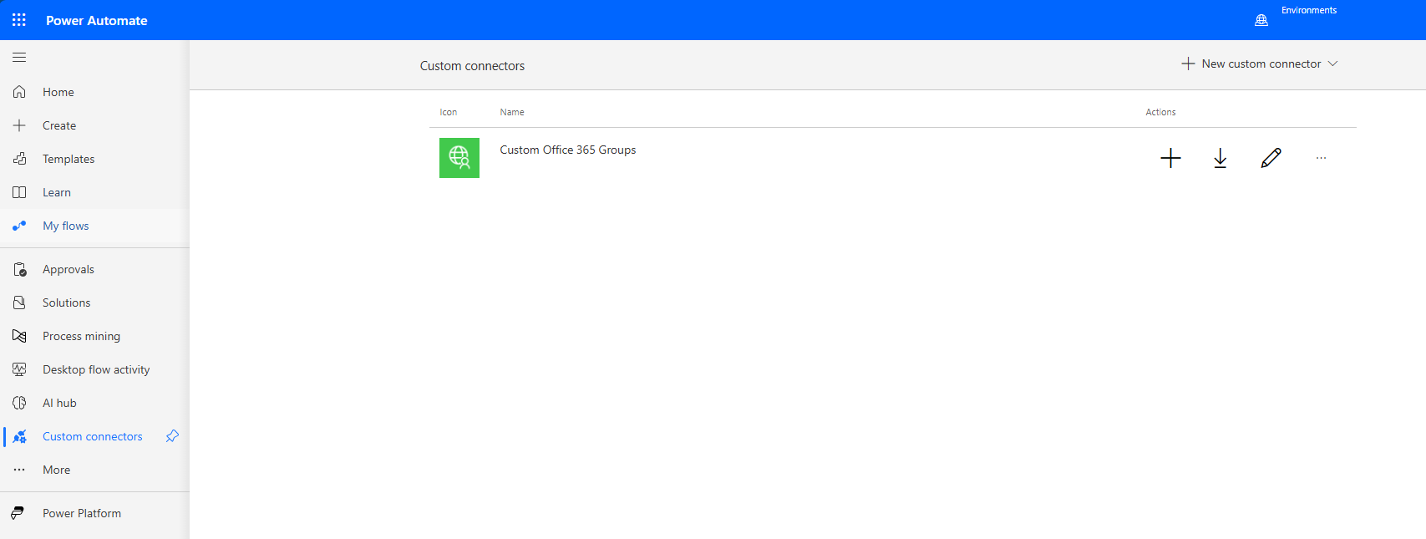Open the Environments selector
Viewport: 1426px width, 539px height.
click(x=1309, y=10)
